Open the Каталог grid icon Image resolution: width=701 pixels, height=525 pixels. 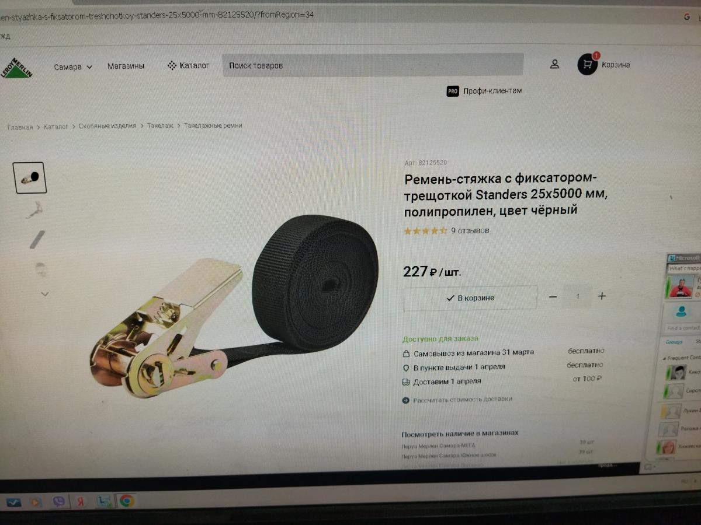click(x=172, y=65)
